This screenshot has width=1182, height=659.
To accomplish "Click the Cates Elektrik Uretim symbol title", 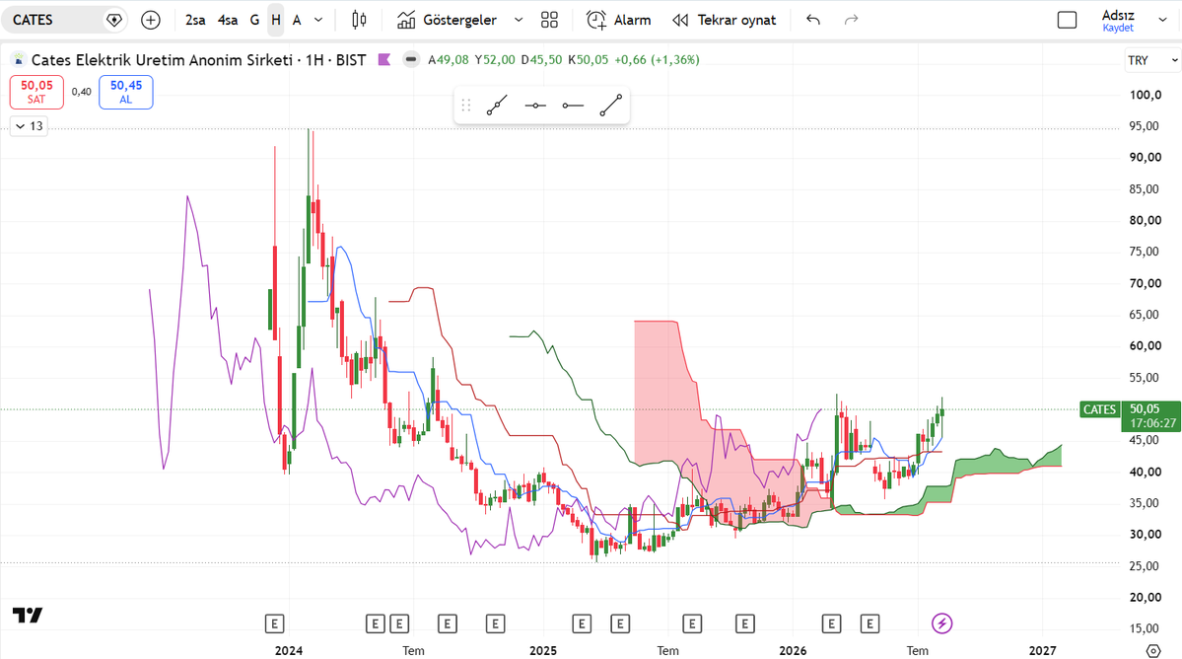I will pos(162,59).
